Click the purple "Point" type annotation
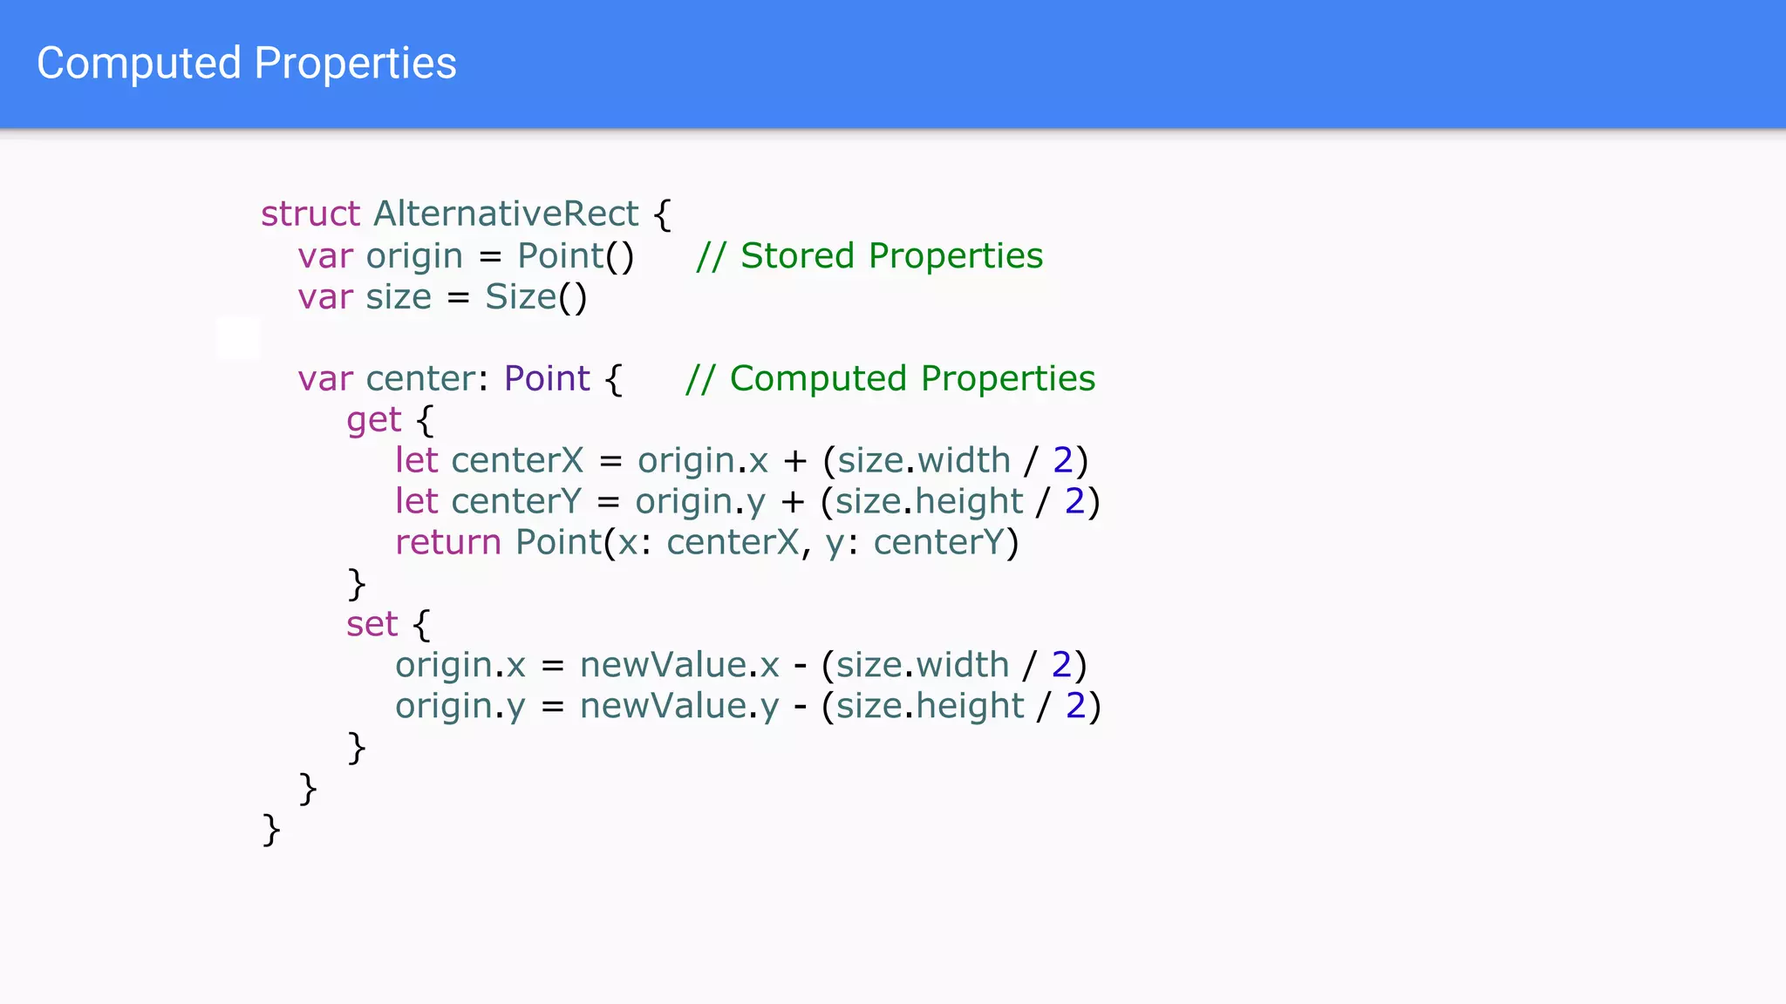 click(547, 379)
